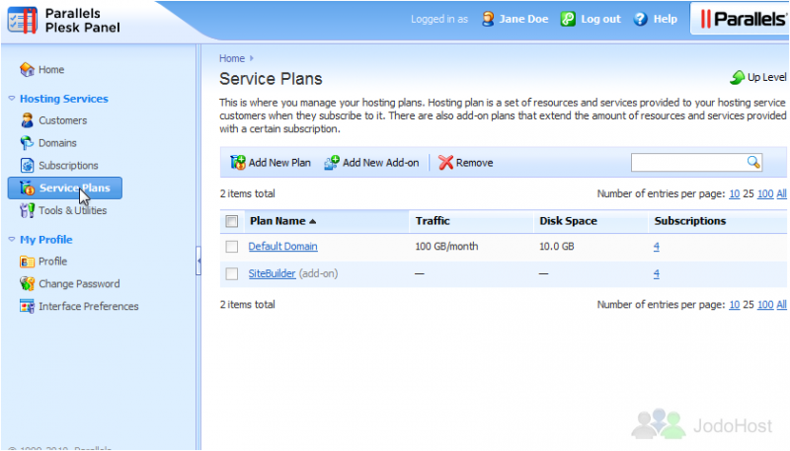Click the Home breadcrumb link
The image size is (790, 451).
232,58
